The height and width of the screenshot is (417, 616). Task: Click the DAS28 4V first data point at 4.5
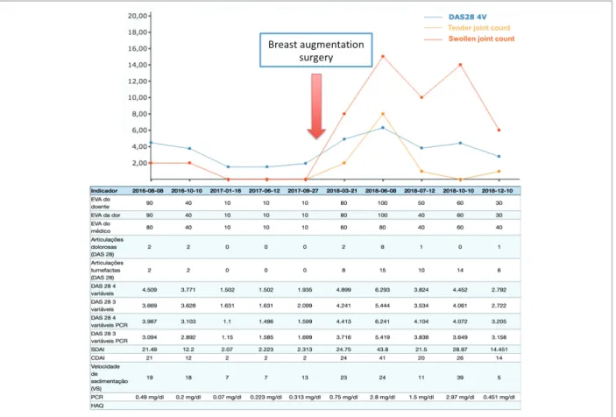[x=151, y=143]
